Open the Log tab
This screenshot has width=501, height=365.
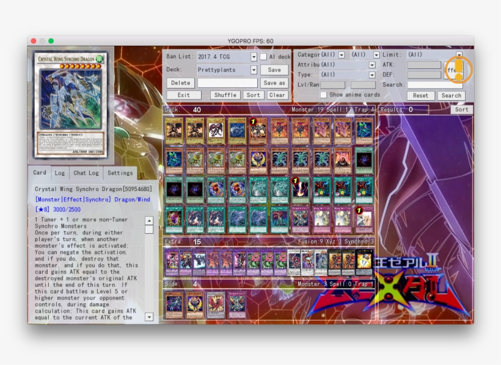point(60,173)
